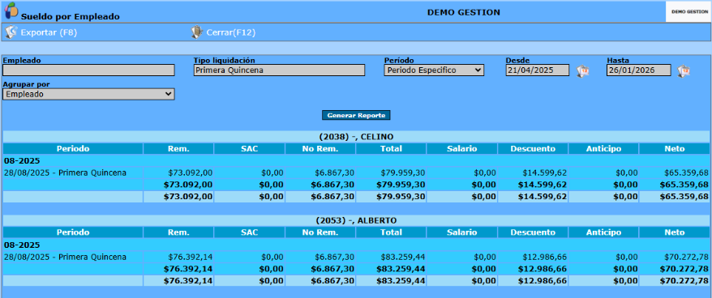
Task: Click the Desde date field
Action: point(538,70)
